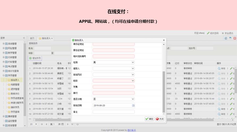The height and width of the screenshot is (132, 237).
Task: Click the 增加学员 button
Action: pyautogui.click(x=35, y=58)
